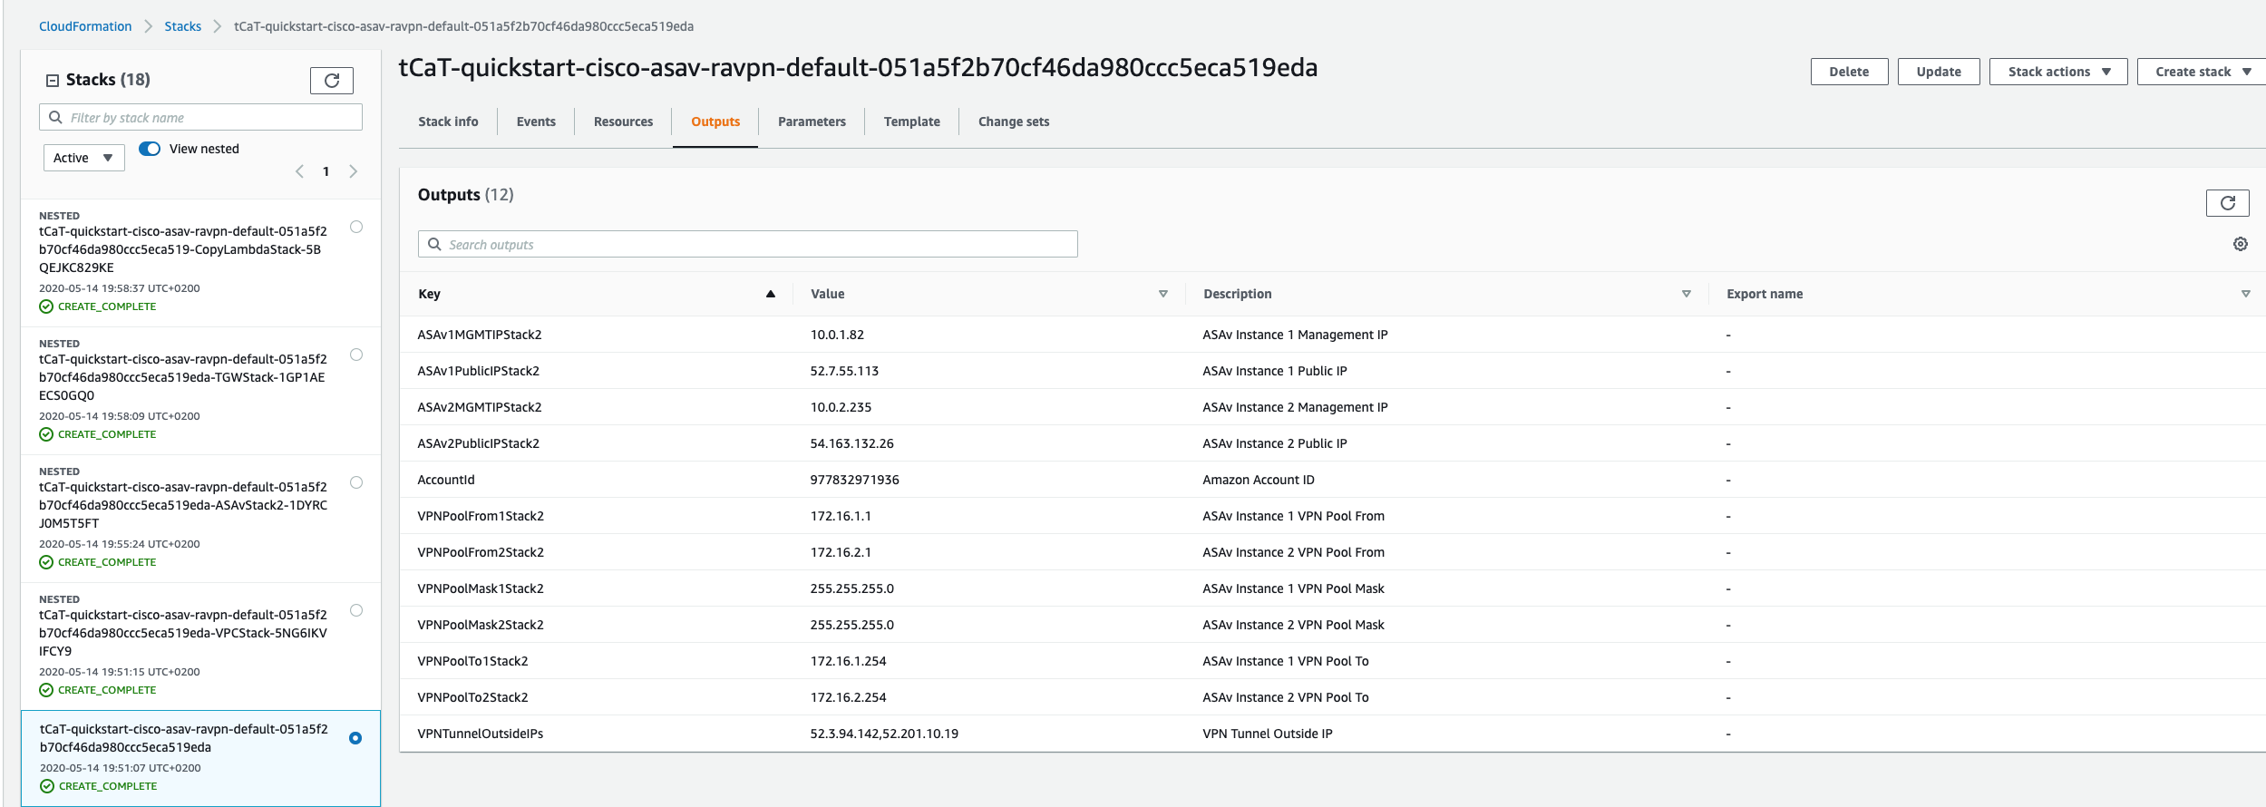The image size is (2266, 807).
Task: Select the root tCaT-quickstart stack radio
Action: click(x=355, y=738)
